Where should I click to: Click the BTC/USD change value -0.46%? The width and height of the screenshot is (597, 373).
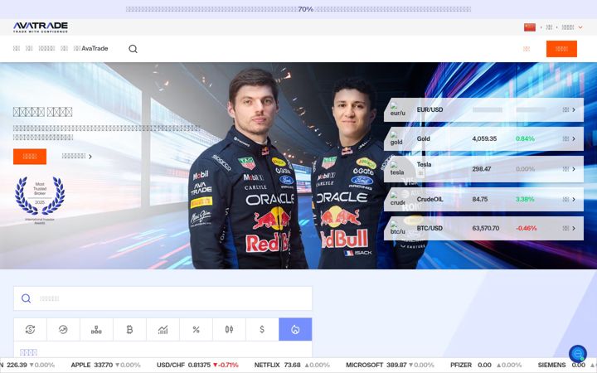pos(526,228)
